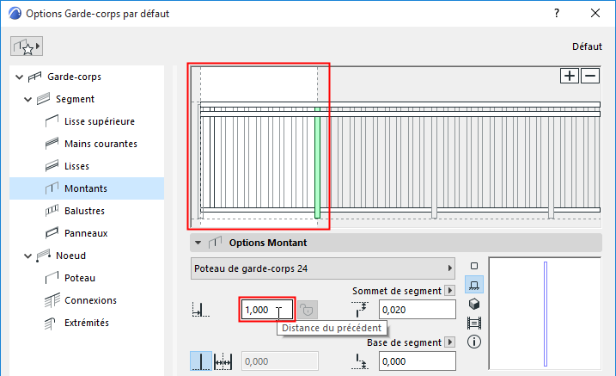Select Noeud in the tree
The height and width of the screenshot is (376, 616).
pos(70,256)
